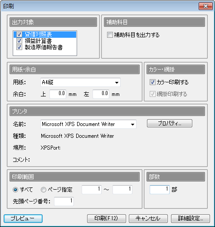Click the プロパティ button
Image resolution: width=215 pixels, height=227 pixels.
tap(170, 123)
